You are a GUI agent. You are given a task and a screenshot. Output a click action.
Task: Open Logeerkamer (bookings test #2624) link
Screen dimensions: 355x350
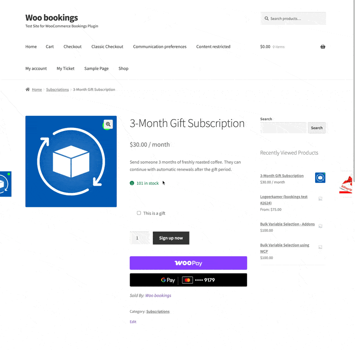284,200
